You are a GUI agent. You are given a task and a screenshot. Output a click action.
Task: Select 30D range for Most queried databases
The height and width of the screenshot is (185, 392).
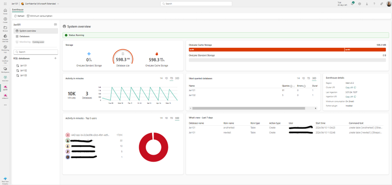314,78
